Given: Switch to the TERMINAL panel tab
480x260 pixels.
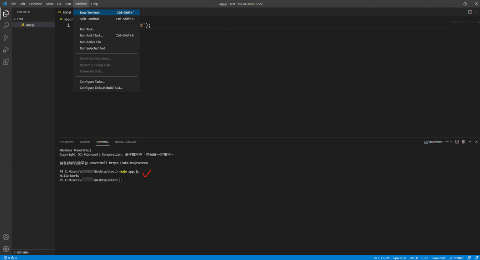Looking at the screenshot, I should [x=102, y=142].
